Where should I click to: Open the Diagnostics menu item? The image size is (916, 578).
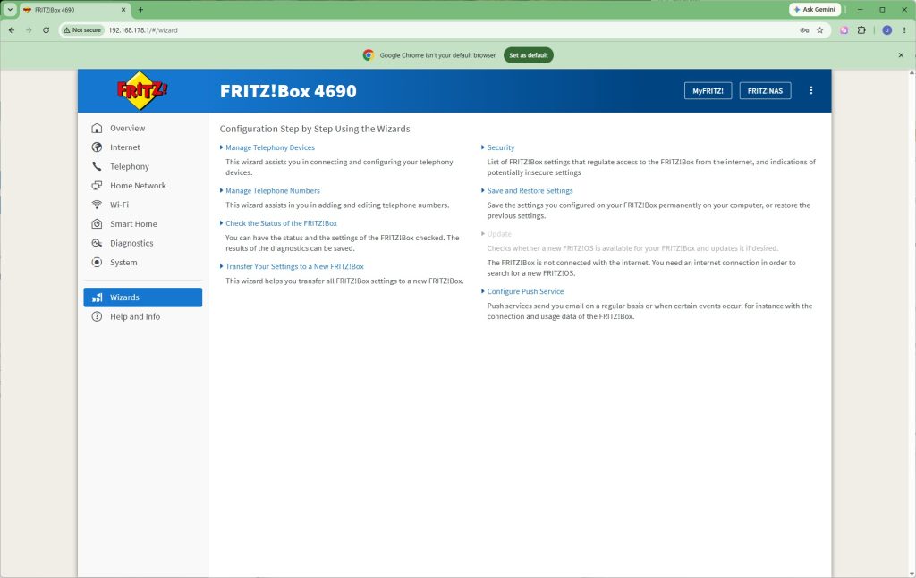tap(142, 243)
